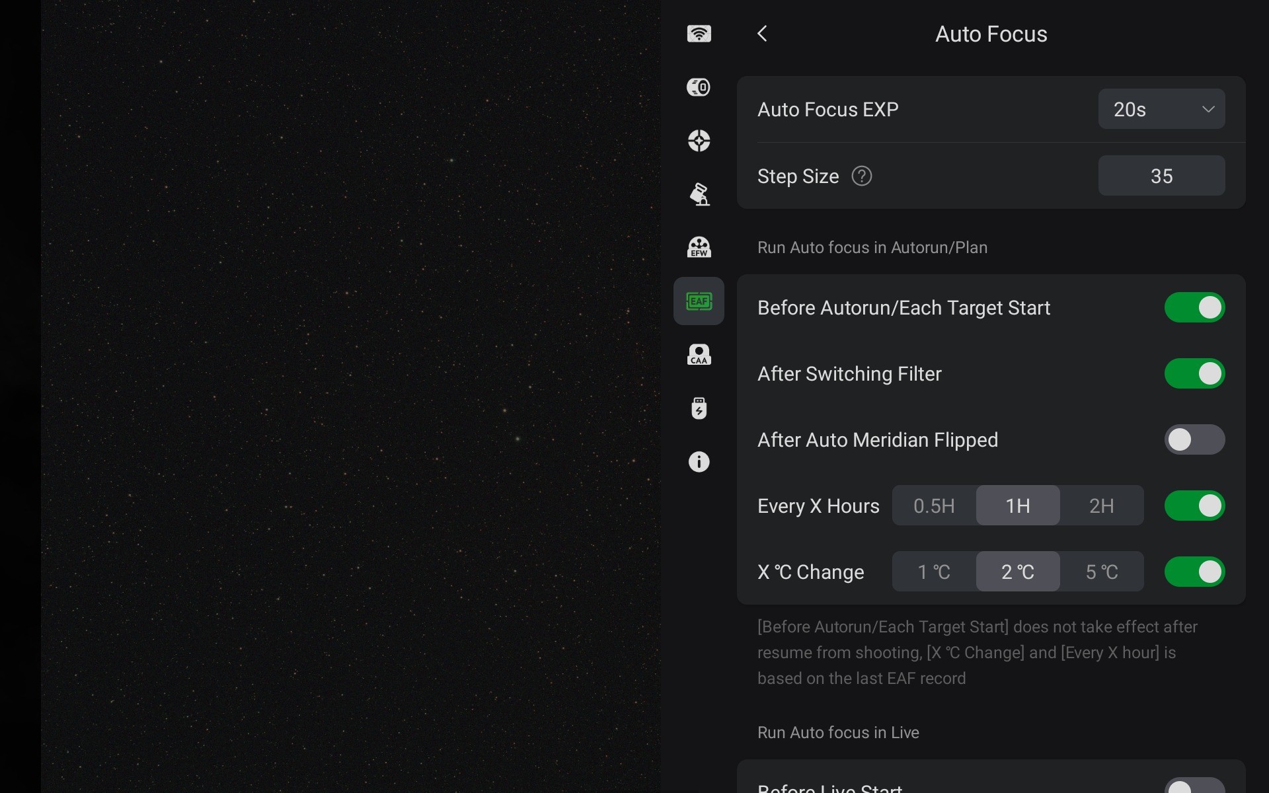Turn off Every X Hours switch
Screen dimensions: 1269x793
pos(1194,506)
